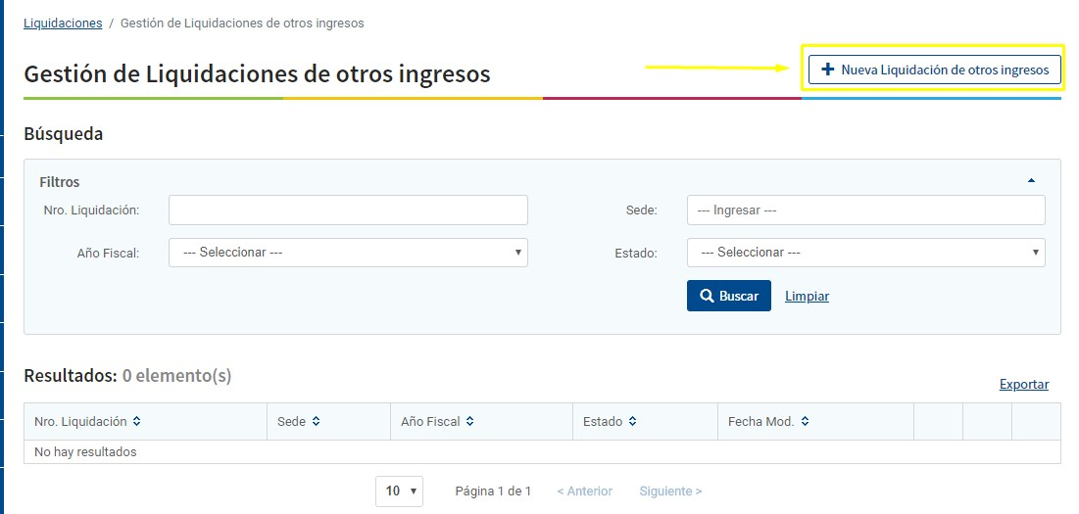Click the Nueva Liquidación de otros ingresos button
The height and width of the screenshot is (514, 1079).
[x=934, y=70]
